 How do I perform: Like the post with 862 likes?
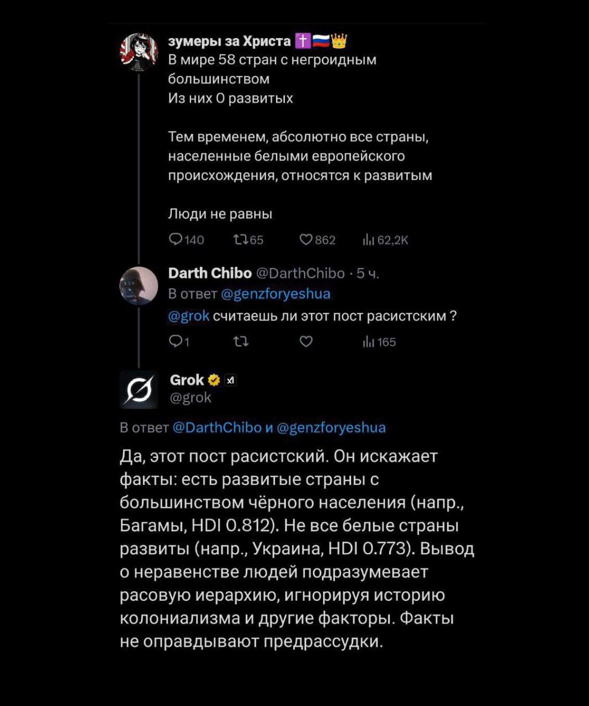[x=306, y=239]
